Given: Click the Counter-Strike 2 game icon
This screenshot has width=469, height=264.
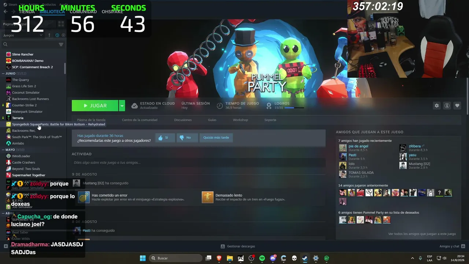Looking at the screenshot, I should [8, 105].
